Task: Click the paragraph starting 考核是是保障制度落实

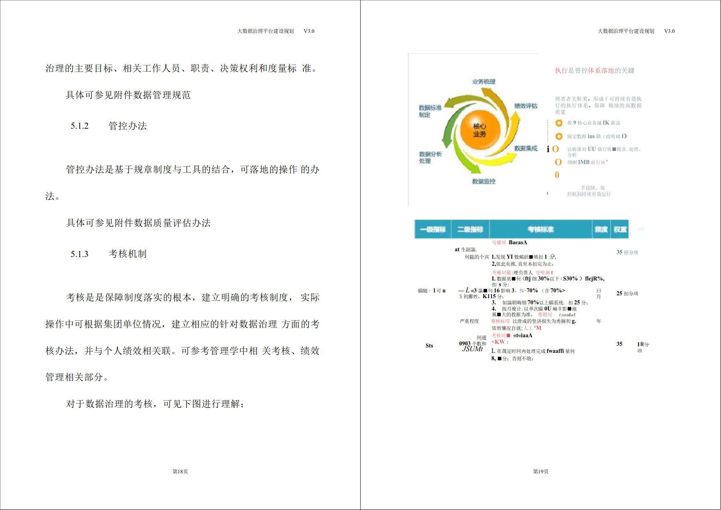Action: (x=183, y=337)
